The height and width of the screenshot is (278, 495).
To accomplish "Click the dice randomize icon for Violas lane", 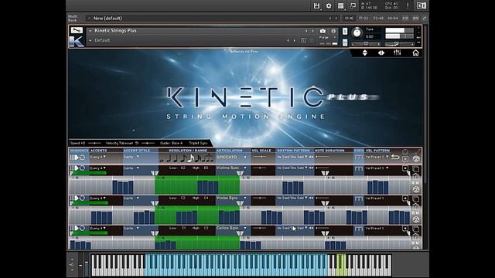I will coord(416,219).
